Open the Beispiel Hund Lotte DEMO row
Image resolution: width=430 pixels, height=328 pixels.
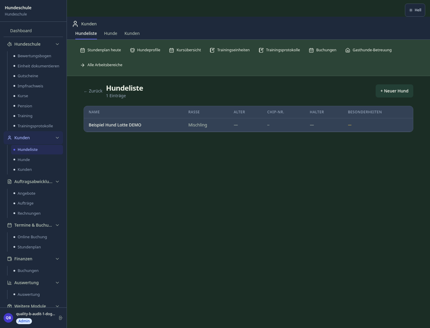coord(248,125)
